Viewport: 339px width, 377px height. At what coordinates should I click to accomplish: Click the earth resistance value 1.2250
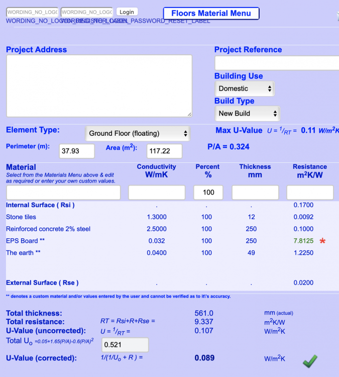coord(303,253)
